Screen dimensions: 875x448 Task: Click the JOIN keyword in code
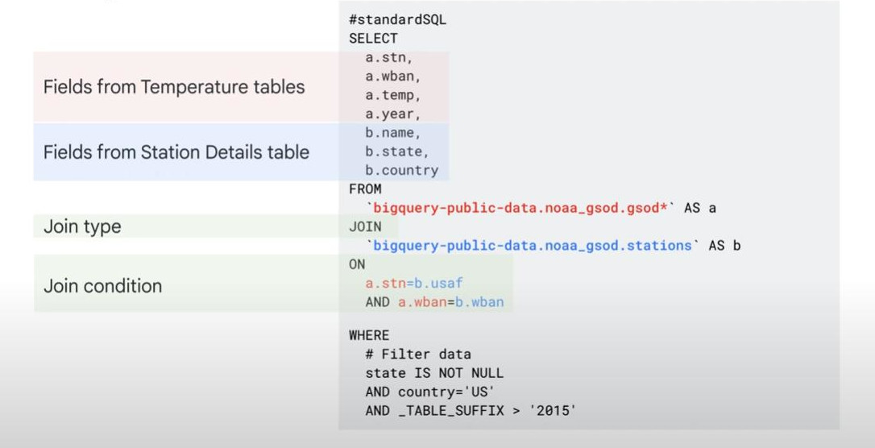point(365,227)
